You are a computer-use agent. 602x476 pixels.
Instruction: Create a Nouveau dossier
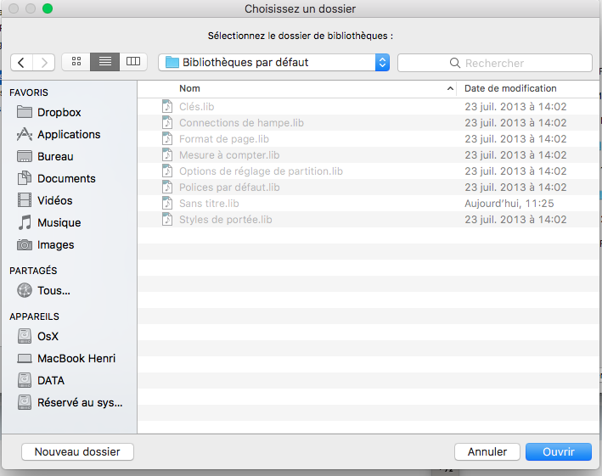[x=77, y=452]
